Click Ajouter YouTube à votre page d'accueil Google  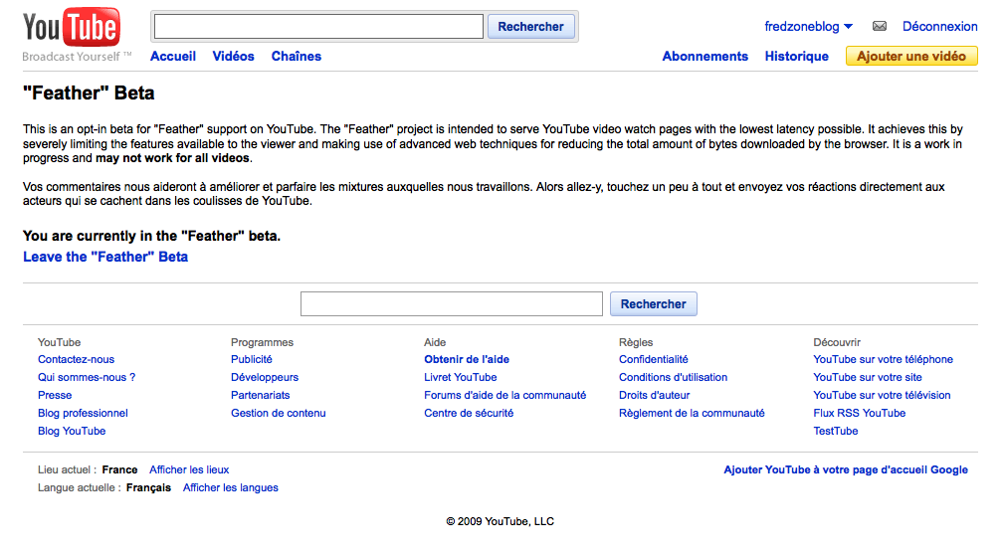click(846, 469)
